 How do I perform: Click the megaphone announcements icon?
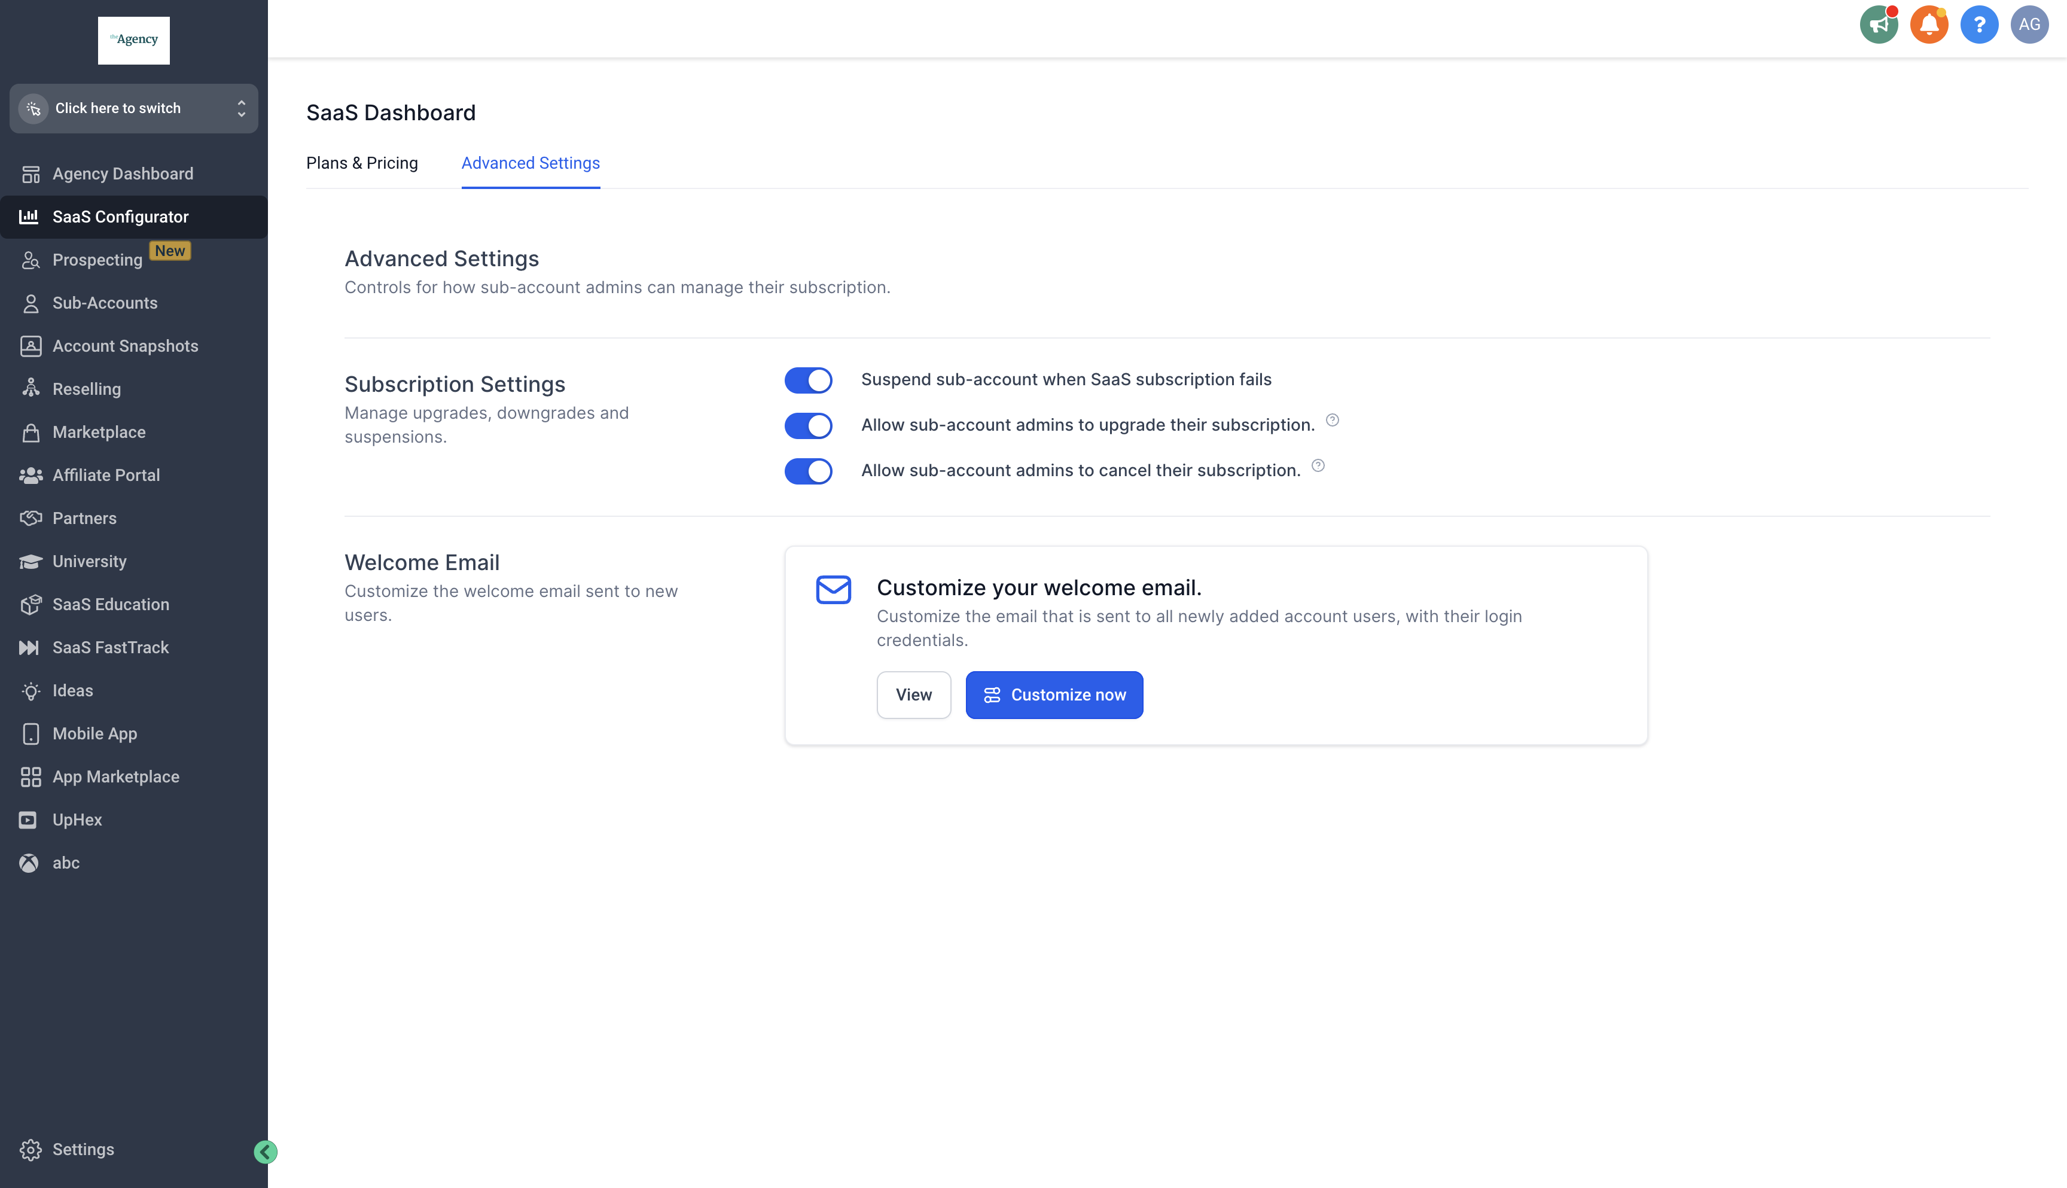coord(1879,25)
